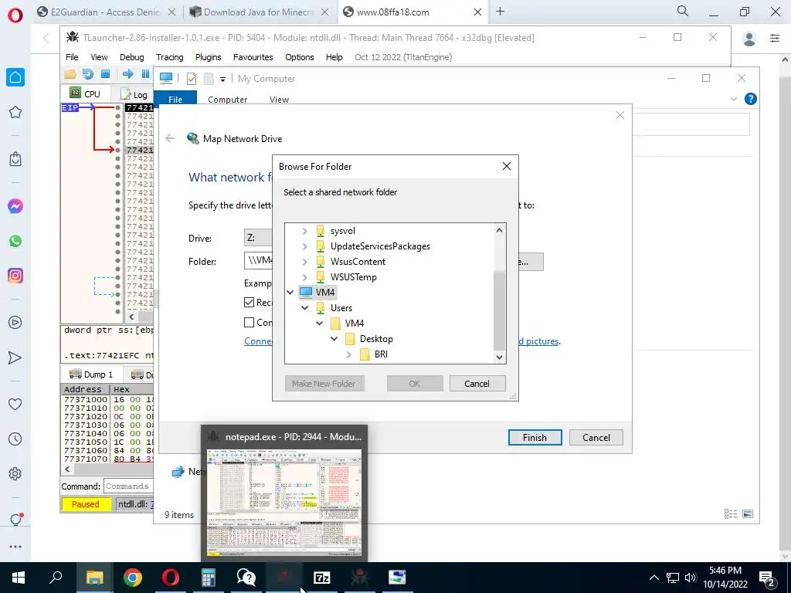Toggle Reconnect at sign-in checkbox
This screenshot has width=791, height=593.
(x=249, y=302)
